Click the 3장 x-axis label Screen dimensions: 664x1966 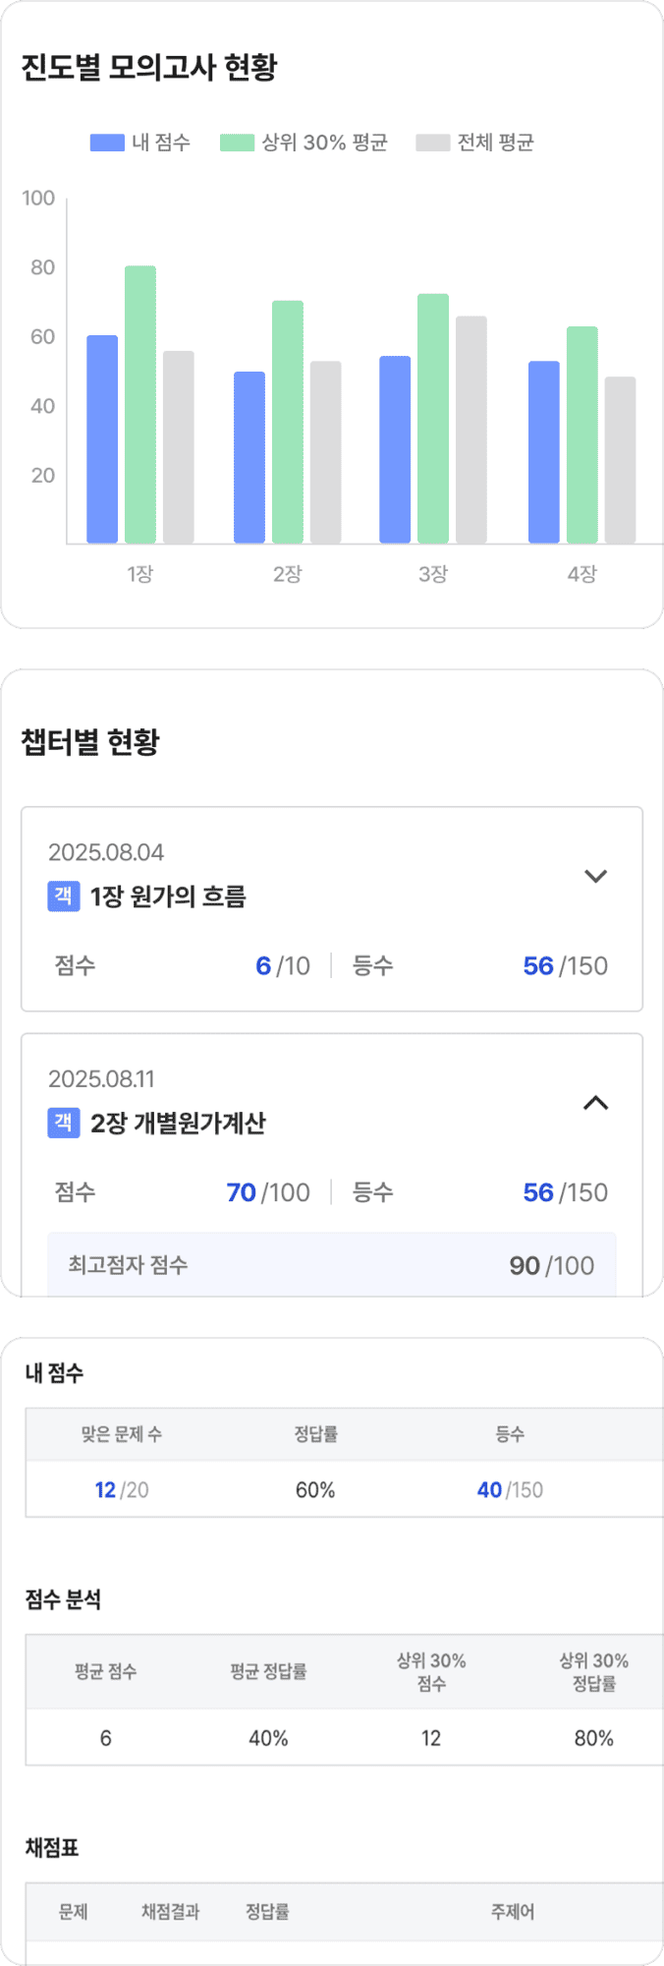tap(433, 574)
